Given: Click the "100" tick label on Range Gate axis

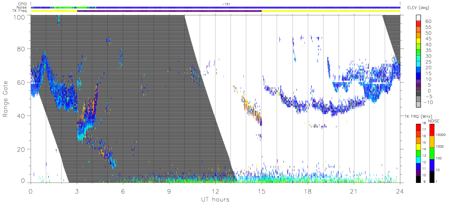Looking at the screenshot, I should (20, 17).
